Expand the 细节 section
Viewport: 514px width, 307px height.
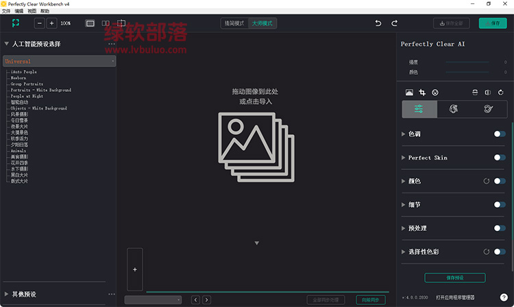click(x=404, y=205)
